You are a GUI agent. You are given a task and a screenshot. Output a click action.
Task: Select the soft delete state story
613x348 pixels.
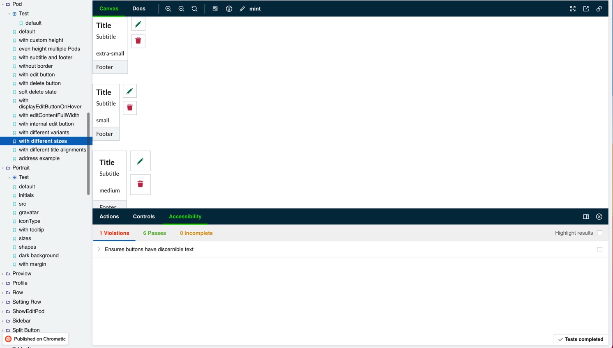(38, 92)
